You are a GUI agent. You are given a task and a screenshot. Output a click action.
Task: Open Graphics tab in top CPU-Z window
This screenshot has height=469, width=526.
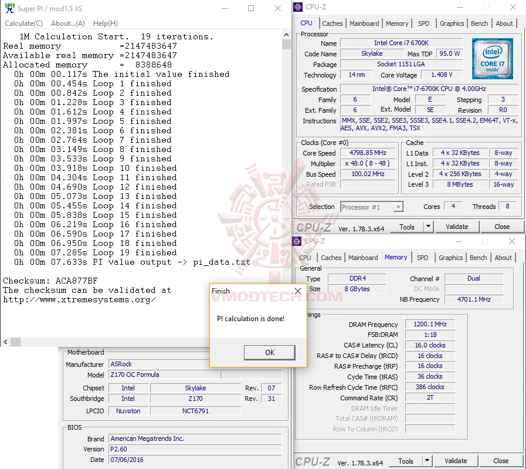(452, 23)
